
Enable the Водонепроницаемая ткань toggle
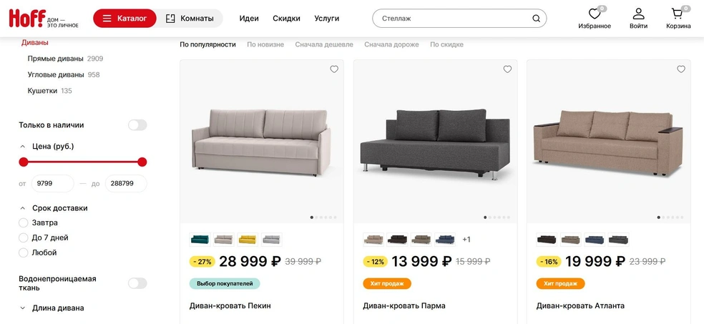pyautogui.click(x=137, y=283)
